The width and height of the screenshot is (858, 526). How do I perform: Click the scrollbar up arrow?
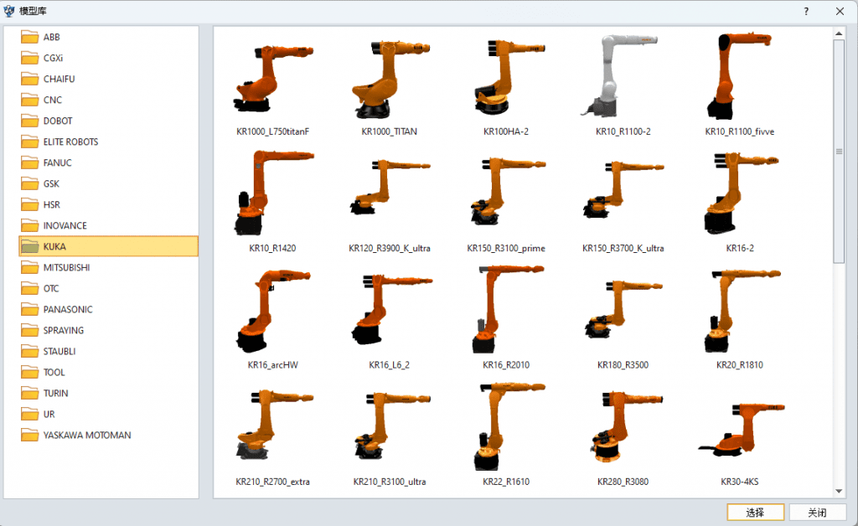pos(839,34)
